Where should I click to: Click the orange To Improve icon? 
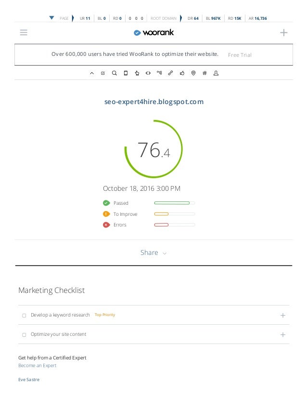pyautogui.click(x=106, y=214)
